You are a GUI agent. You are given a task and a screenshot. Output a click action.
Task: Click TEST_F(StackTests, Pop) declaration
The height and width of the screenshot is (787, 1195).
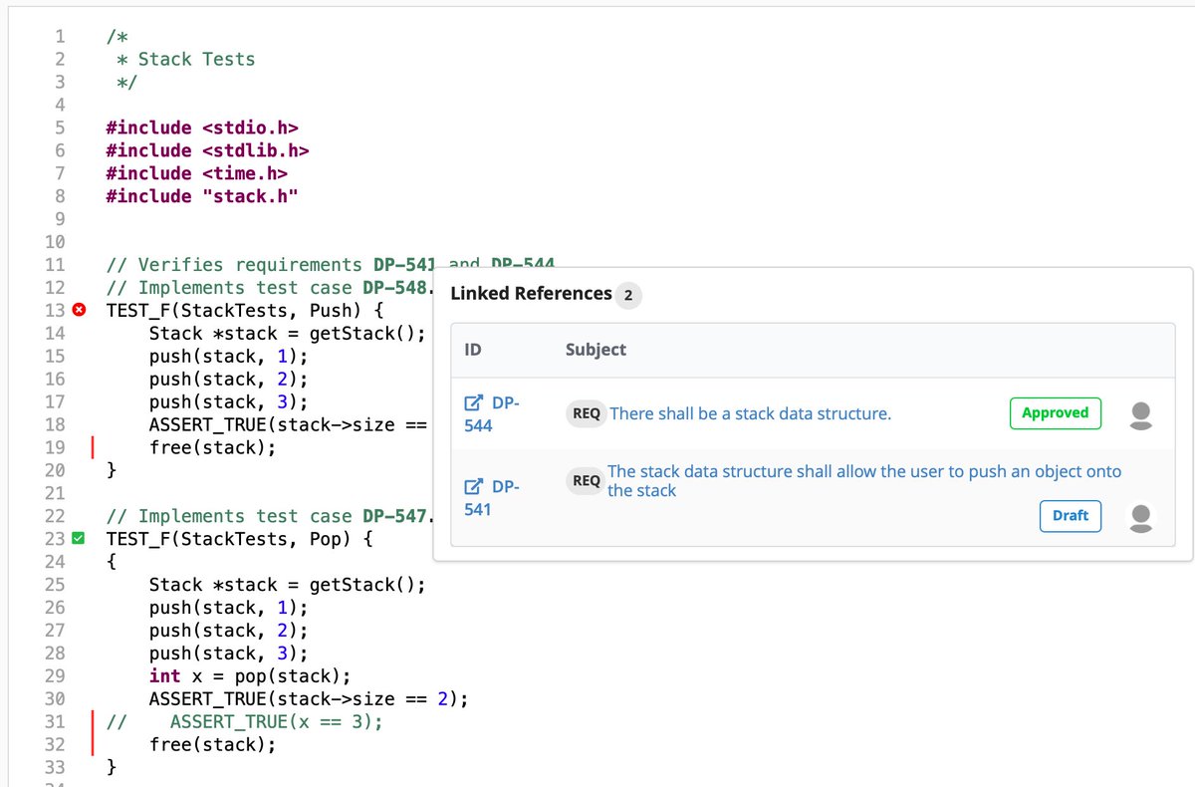coord(240,539)
